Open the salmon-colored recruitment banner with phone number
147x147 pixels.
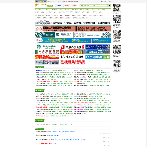pyautogui.click(x=73, y=29)
